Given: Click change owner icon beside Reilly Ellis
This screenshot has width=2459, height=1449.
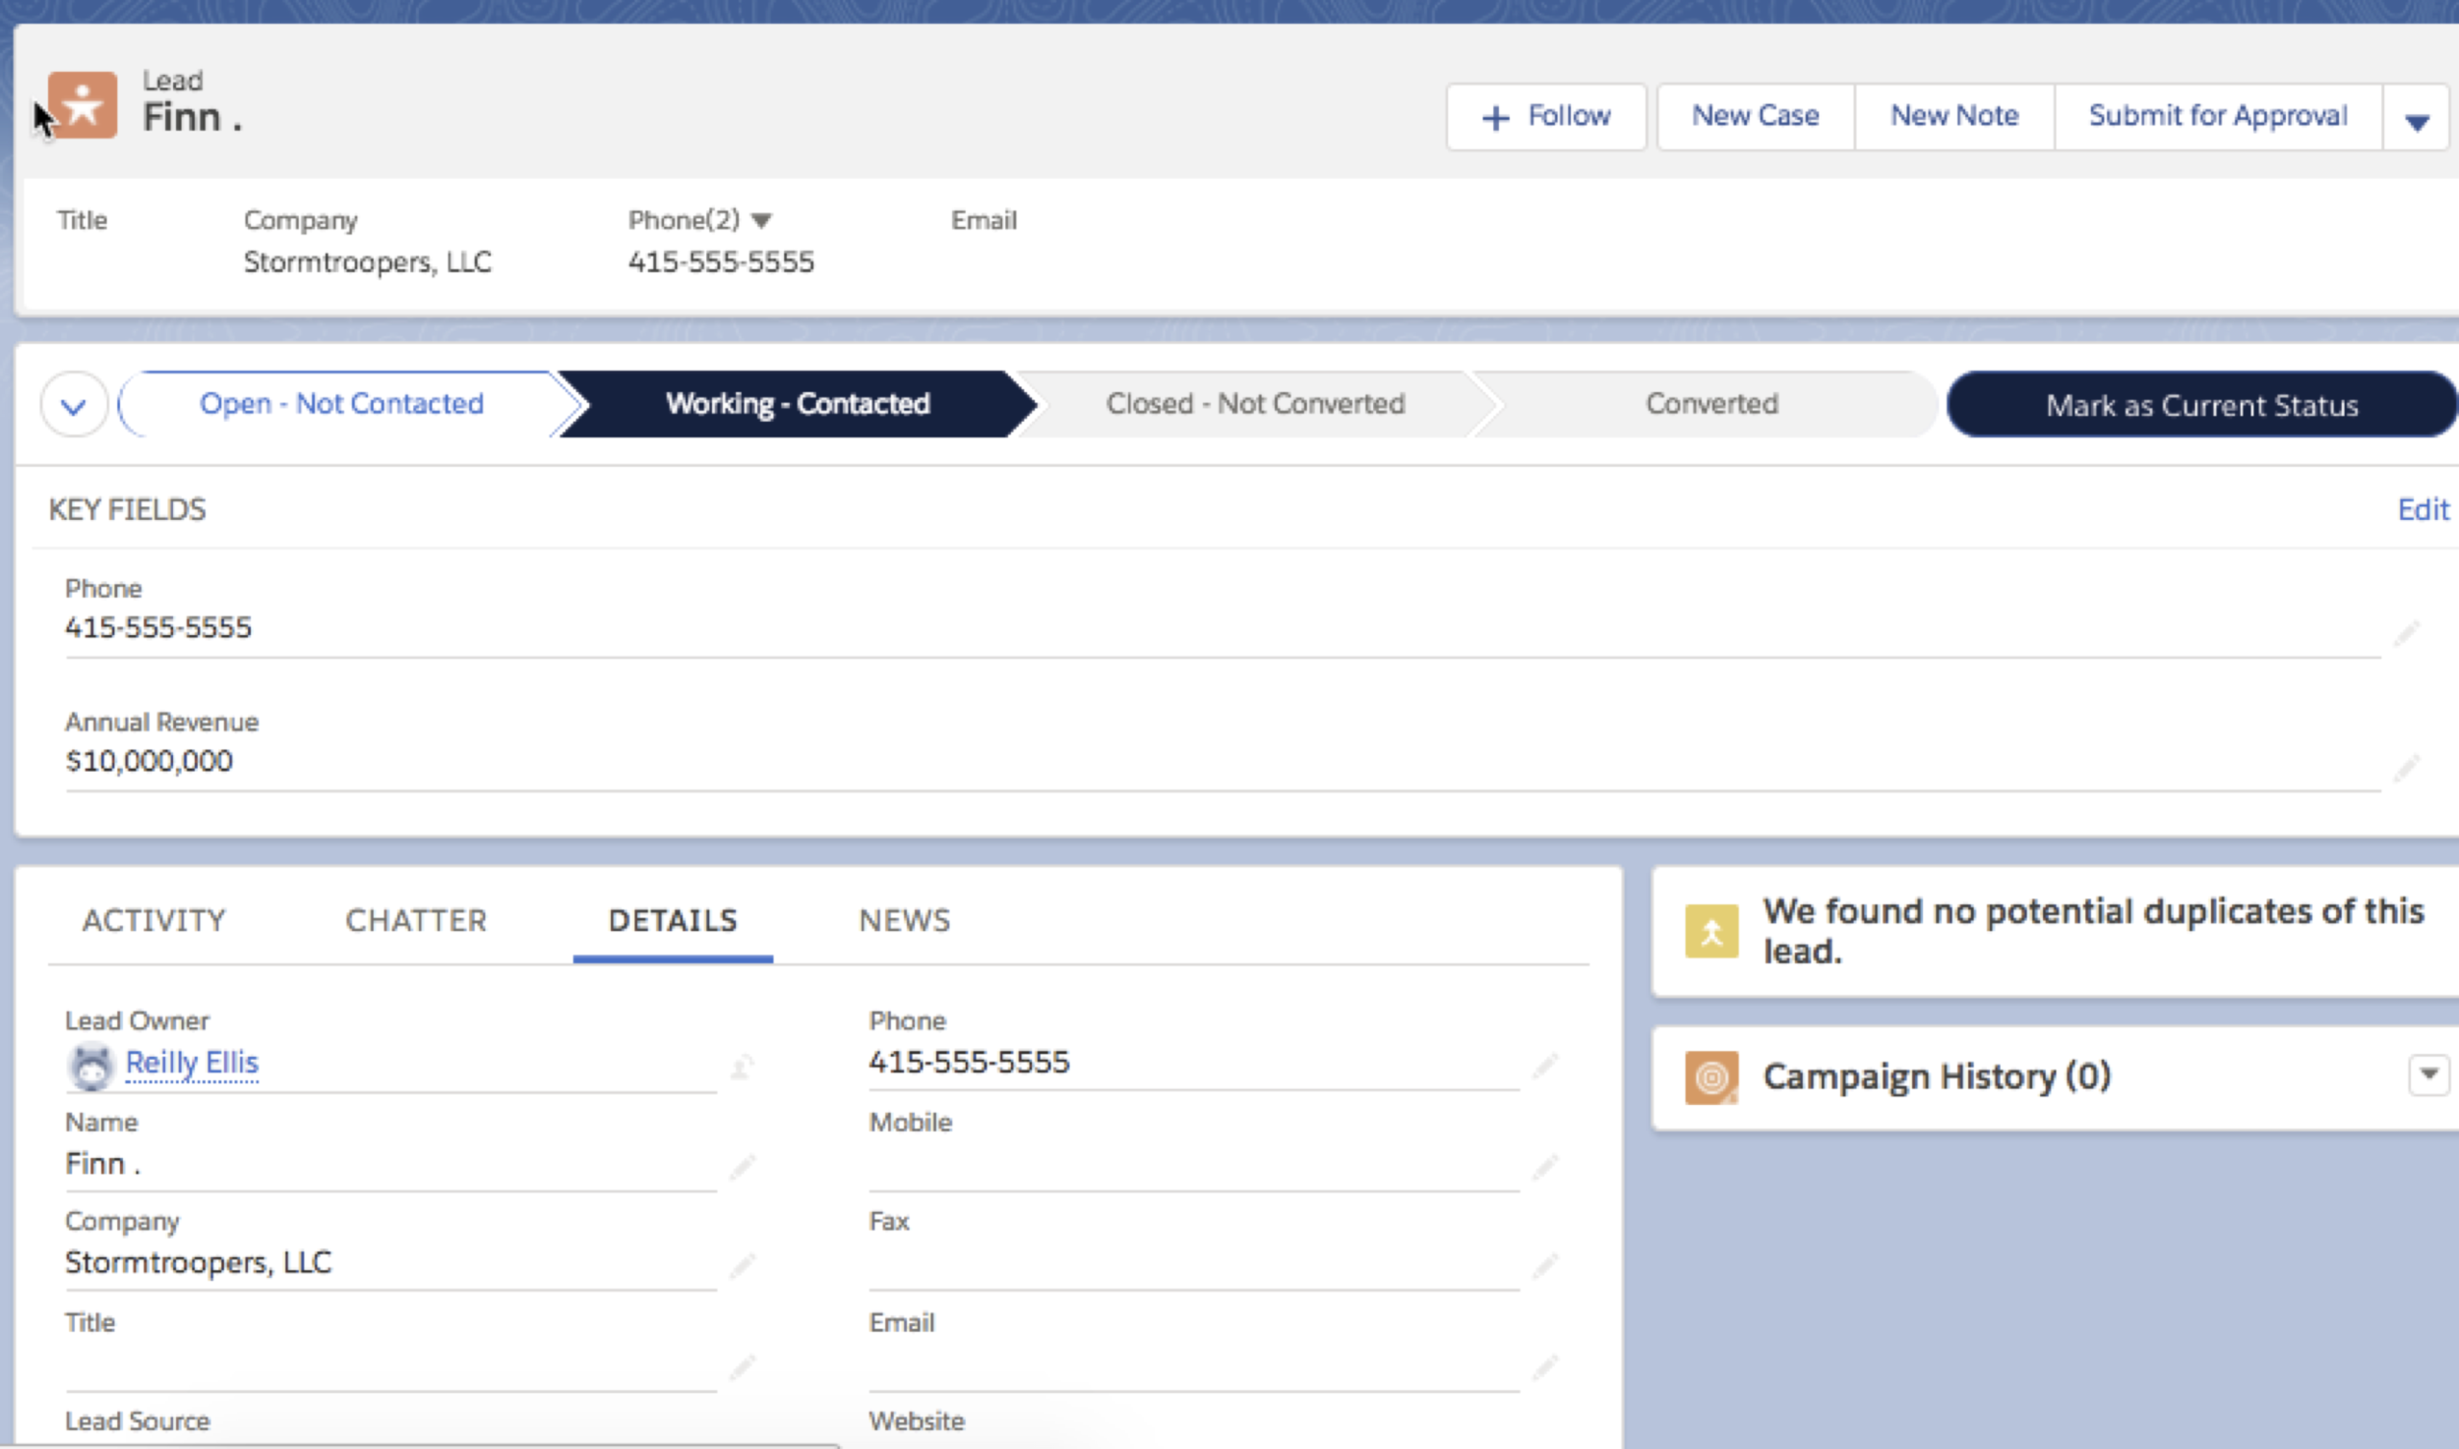Looking at the screenshot, I should [743, 1067].
